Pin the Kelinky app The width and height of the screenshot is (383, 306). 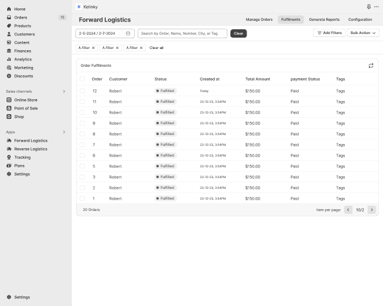pyautogui.click(x=369, y=7)
